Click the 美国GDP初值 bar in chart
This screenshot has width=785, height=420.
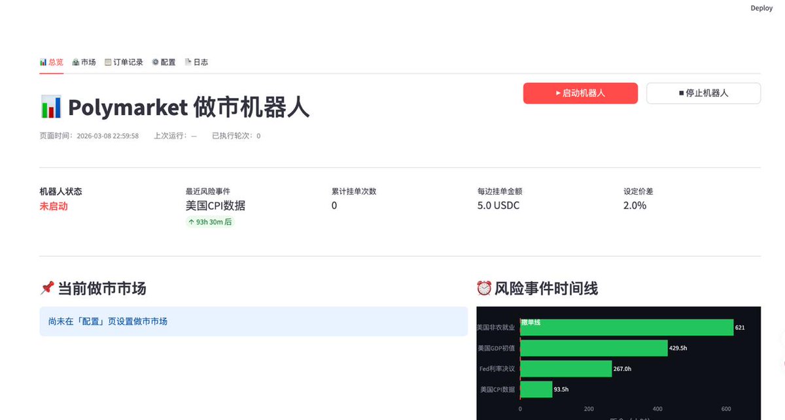pos(594,348)
